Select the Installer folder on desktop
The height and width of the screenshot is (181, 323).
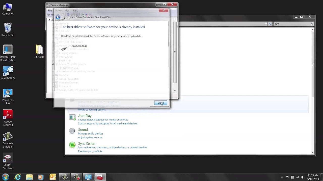click(40, 52)
